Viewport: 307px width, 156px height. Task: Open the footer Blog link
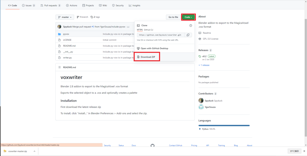[x=236, y=145]
